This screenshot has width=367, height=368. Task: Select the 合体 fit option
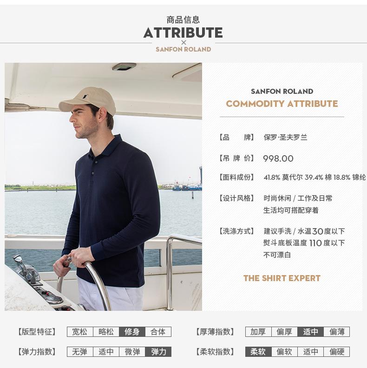click(158, 332)
